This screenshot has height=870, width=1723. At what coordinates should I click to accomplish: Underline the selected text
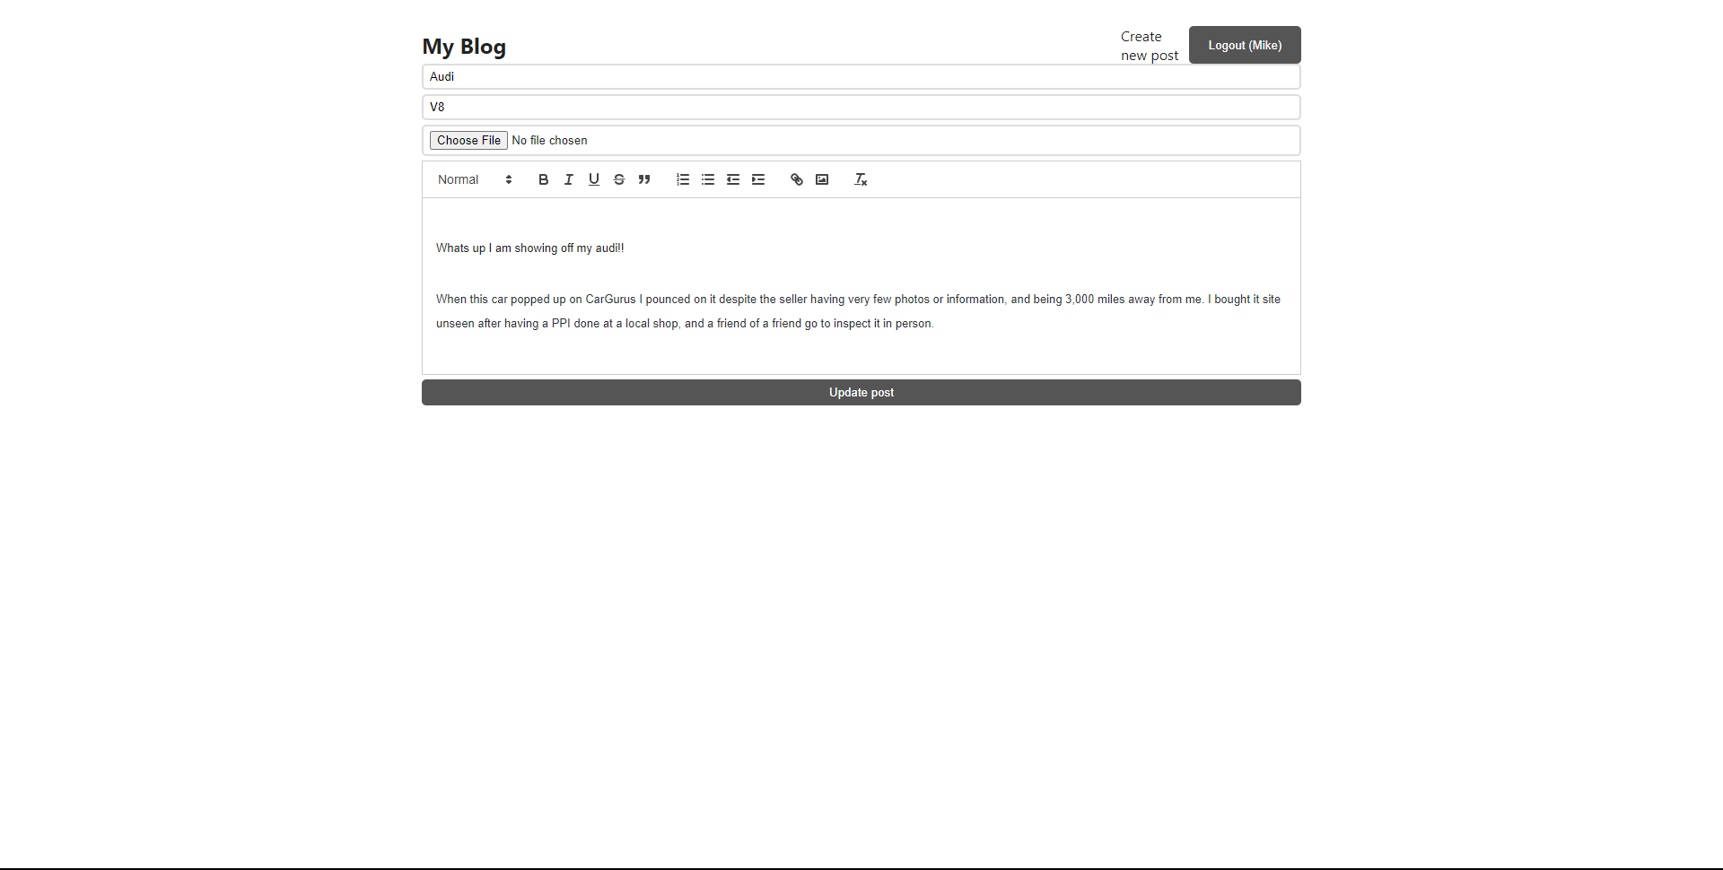(593, 179)
